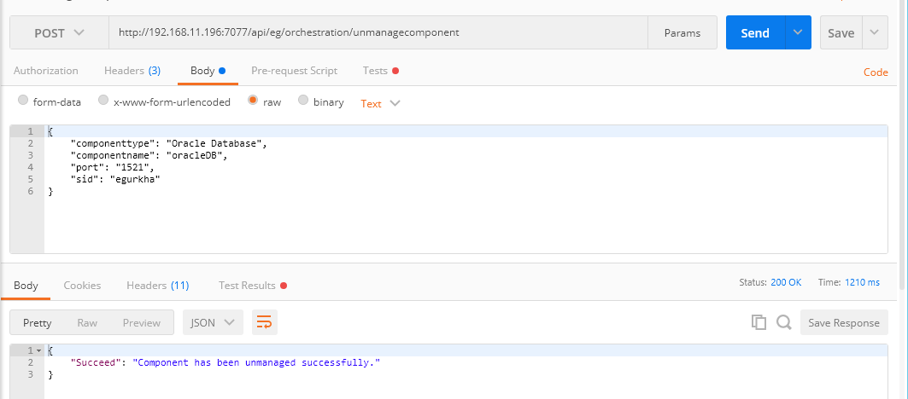This screenshot has height=399, width=908.
Task: Click the request URL field
Action: click(378, 33)
